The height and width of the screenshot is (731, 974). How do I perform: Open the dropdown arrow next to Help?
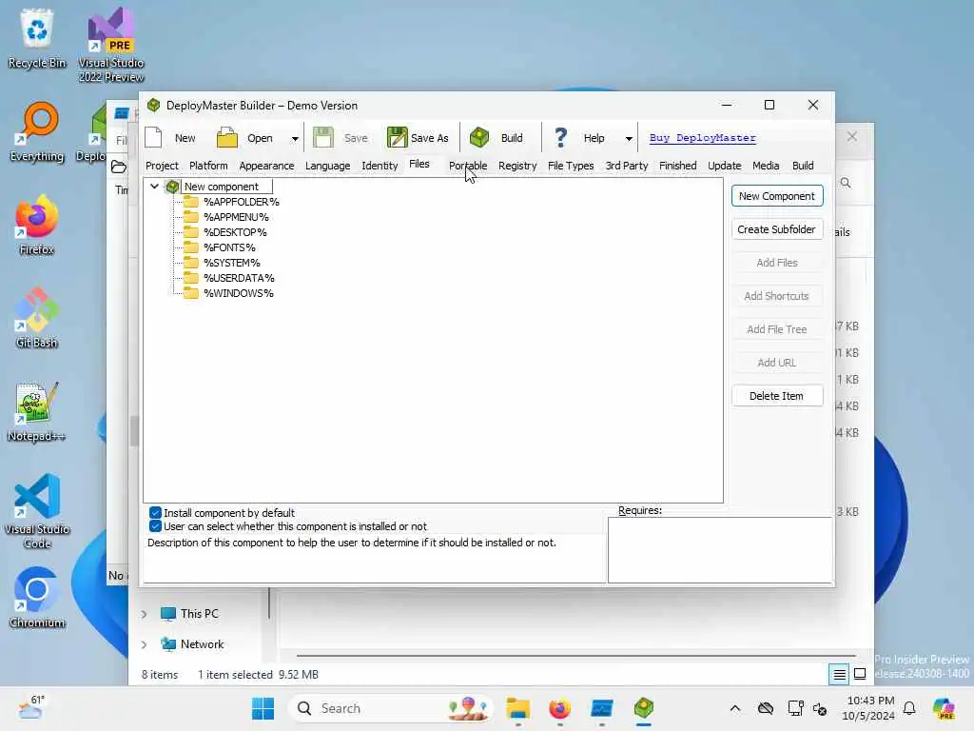(x=629, y=139)
